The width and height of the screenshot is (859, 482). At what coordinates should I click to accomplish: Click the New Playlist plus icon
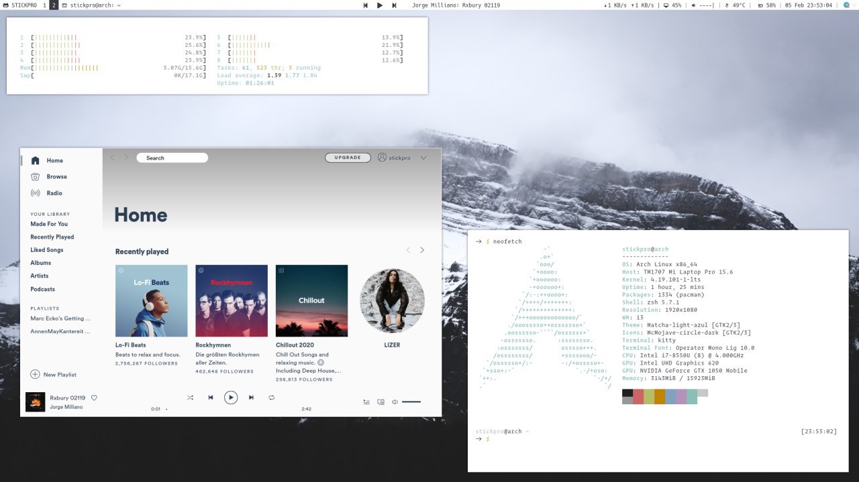[35, 374]
